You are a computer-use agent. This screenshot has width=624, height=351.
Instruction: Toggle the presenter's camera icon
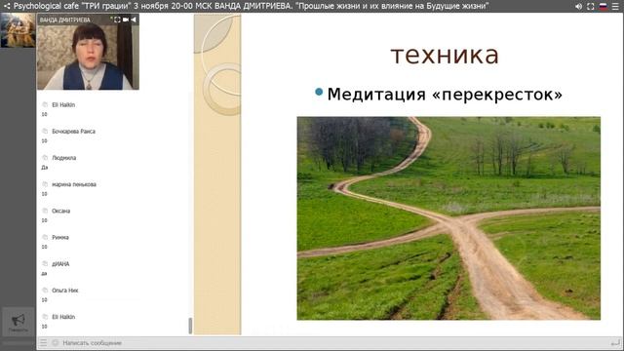pyautogui.click(x=126, y=19)
